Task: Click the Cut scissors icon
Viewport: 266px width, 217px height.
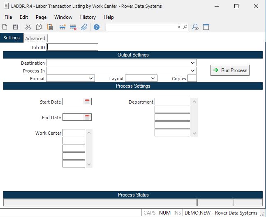Action: pos(28,27)
